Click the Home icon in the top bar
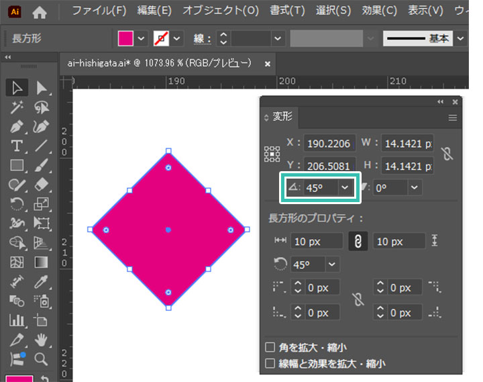This screenshot has height=382, width=483. click(40, 11)
